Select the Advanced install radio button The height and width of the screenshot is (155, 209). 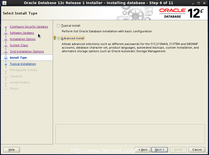(58, 38)
